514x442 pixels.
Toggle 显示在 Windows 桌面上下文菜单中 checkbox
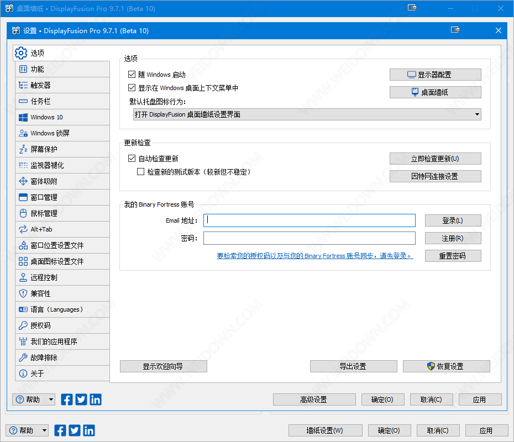[x=132, y=88]
